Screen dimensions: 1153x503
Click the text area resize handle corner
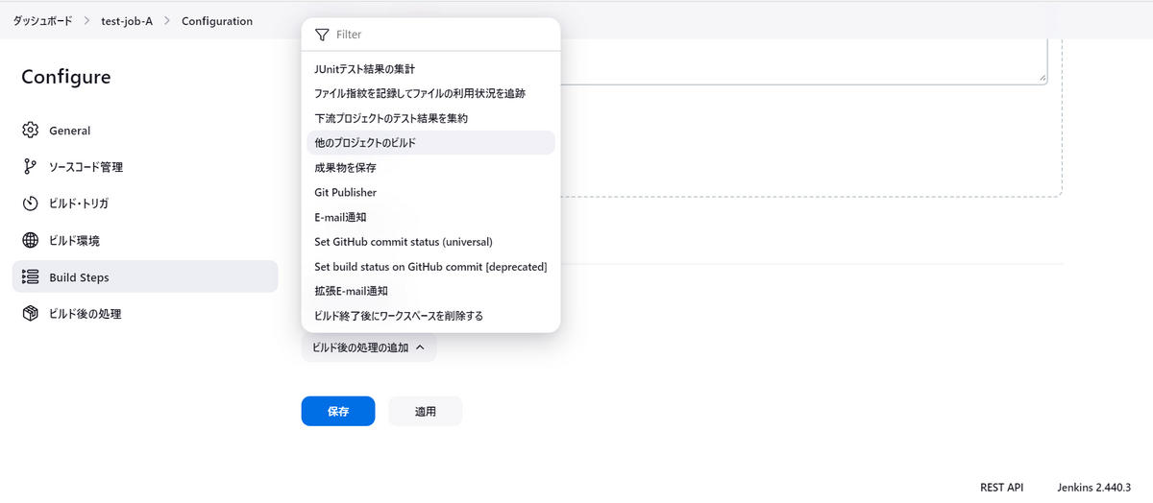(x=1042, y=79)
